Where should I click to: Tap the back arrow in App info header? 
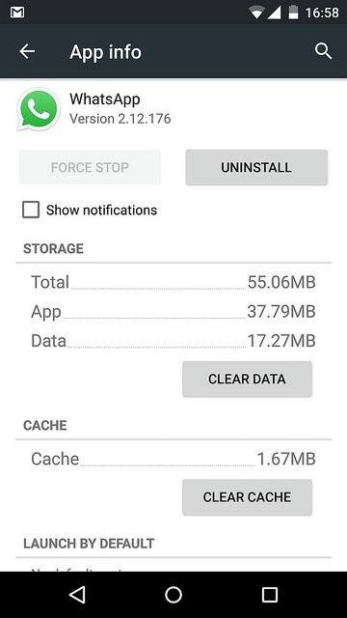(x=27, y=51)
